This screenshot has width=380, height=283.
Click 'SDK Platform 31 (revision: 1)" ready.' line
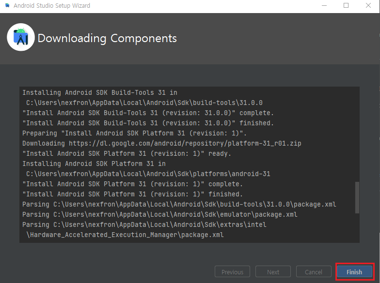[x=127, y=154]
